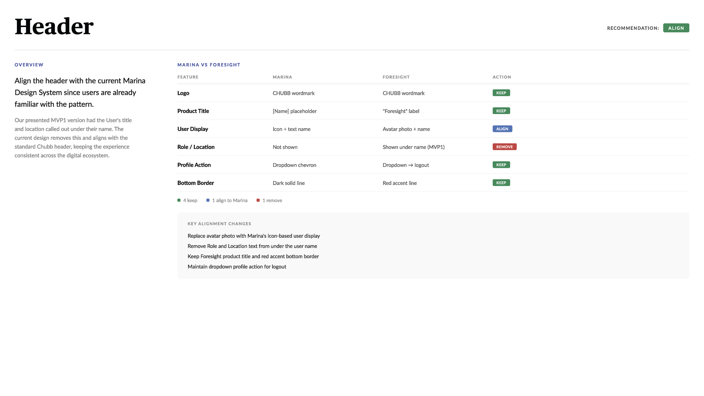Click the "Foresight" label cell
Viewport: 704px width, 396px height.
tap(401, 111)
